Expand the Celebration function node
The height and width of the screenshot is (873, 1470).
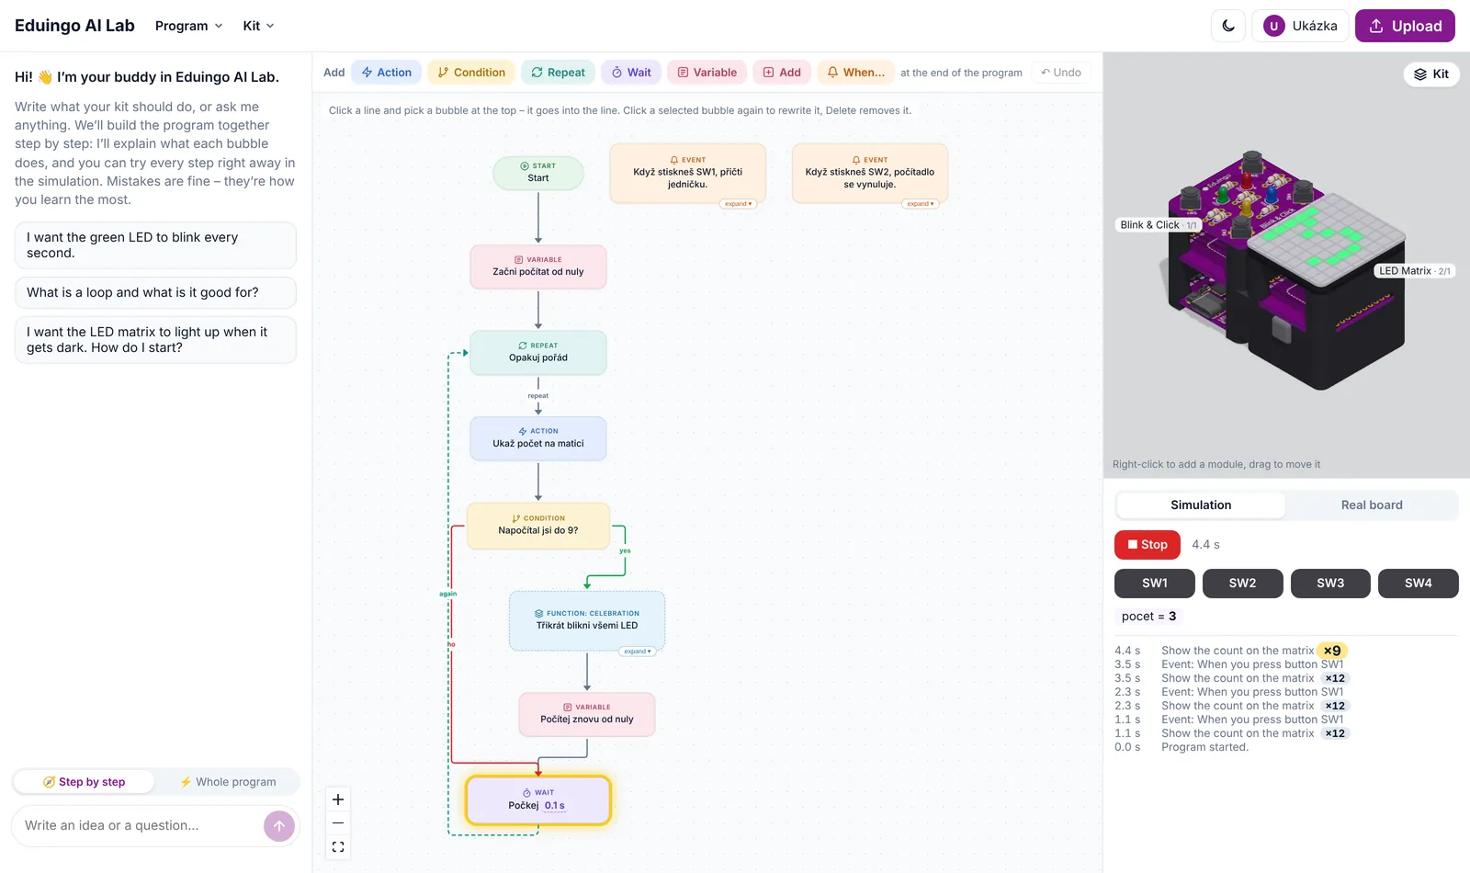[637, 652]
